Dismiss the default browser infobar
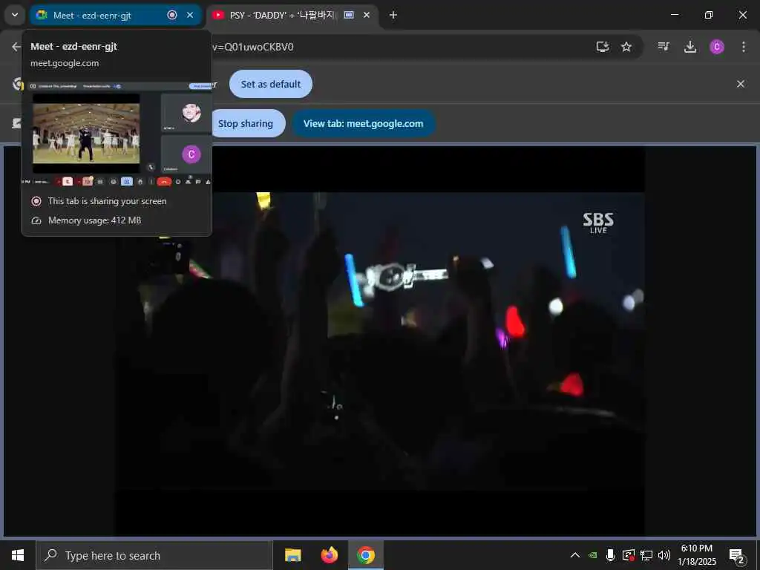This screenshot has width=760, height=570. tap(741, 84)
